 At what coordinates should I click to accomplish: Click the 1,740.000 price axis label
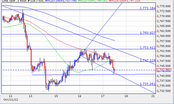pos(164,76)
